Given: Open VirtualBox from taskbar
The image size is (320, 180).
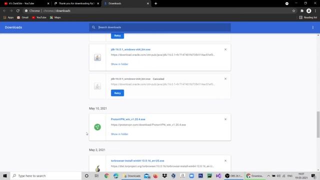Looking at the screenshot, I should pyautogui.click(x=173, y=175).
